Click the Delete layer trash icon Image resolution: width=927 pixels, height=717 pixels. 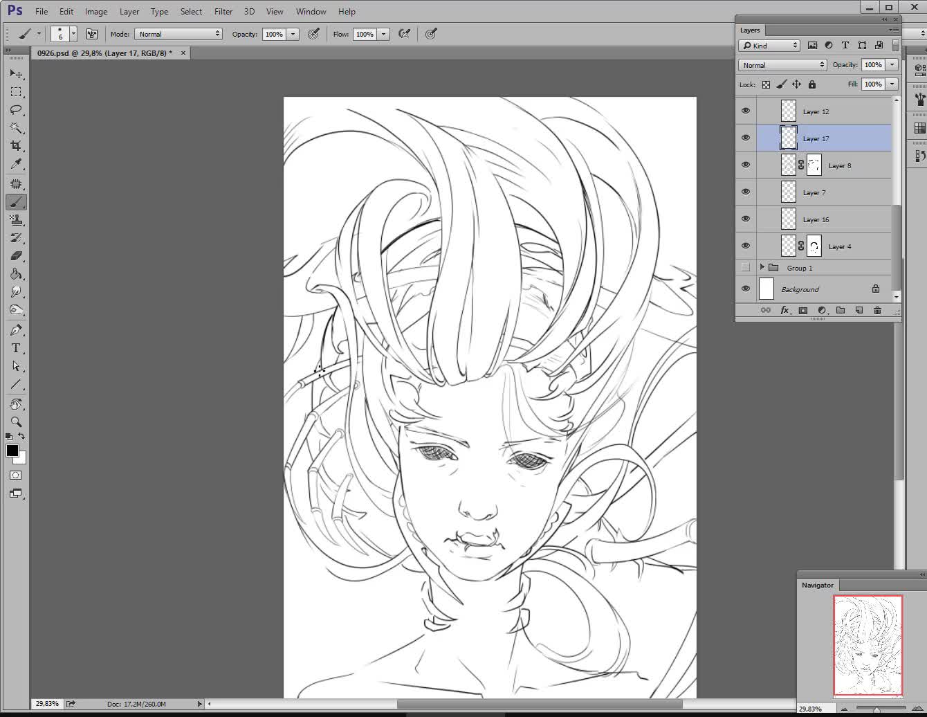[877, 311]
